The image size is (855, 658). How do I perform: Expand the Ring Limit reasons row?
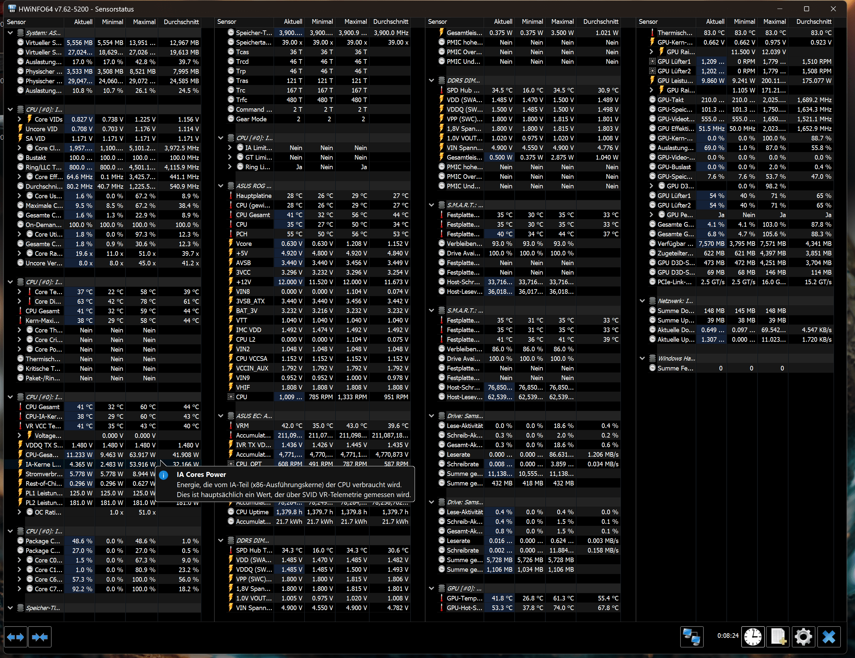[230, 167]
